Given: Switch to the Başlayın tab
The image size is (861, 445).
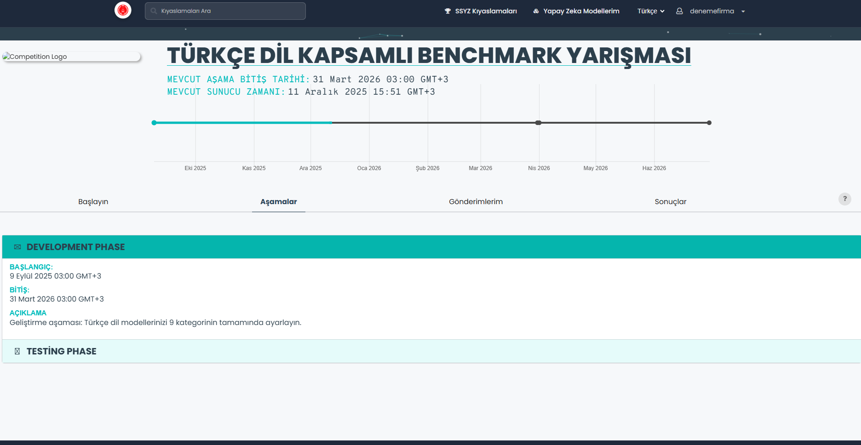Looking at the screenshot, I should click(93, 202).
